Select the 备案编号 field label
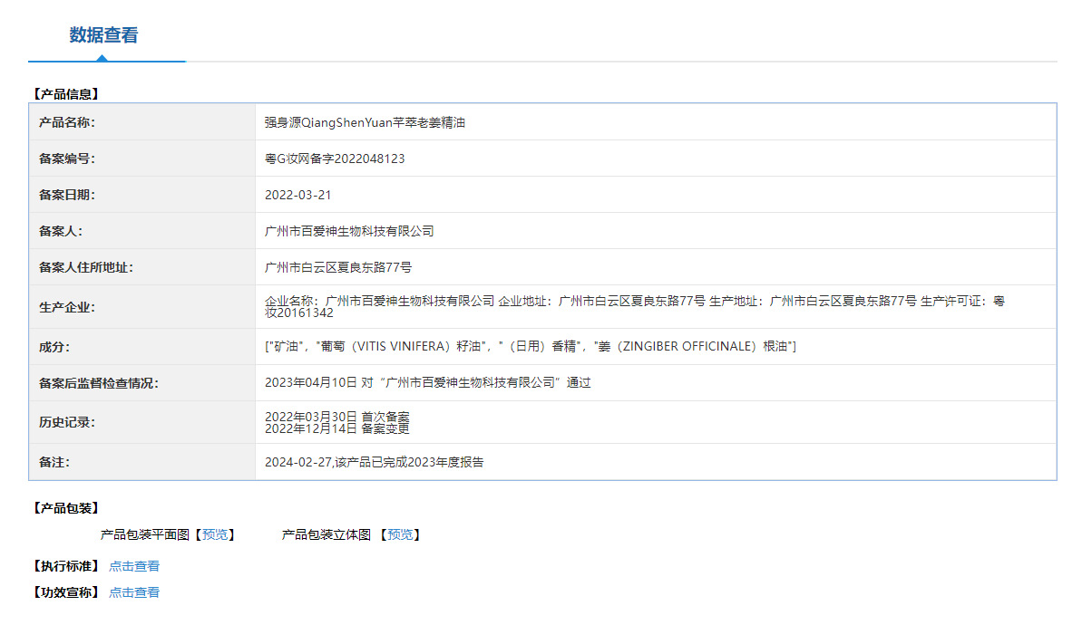 coord(67,159)
